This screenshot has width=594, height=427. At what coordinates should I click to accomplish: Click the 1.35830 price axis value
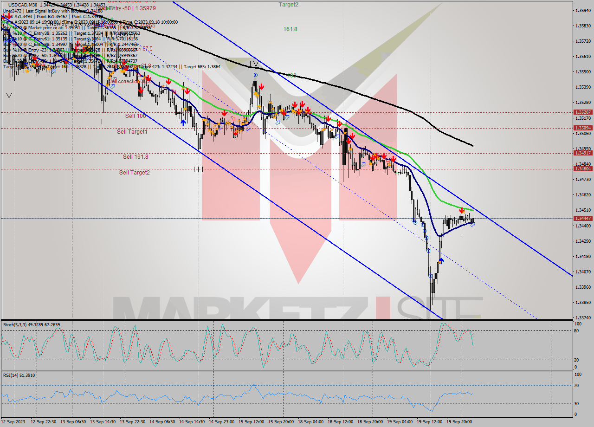pyautogui.click(x=583, y=26)
